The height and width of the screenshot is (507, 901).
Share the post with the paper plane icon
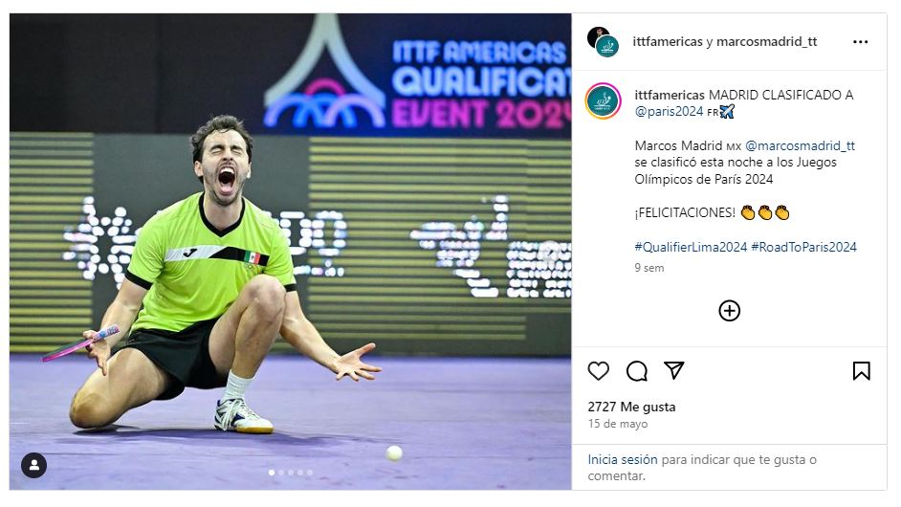point(673,370)
